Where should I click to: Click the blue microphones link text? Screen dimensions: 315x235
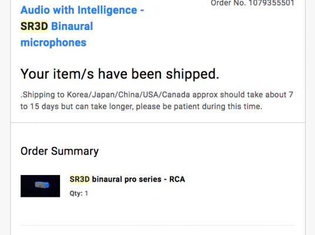[x=53, y=42]
